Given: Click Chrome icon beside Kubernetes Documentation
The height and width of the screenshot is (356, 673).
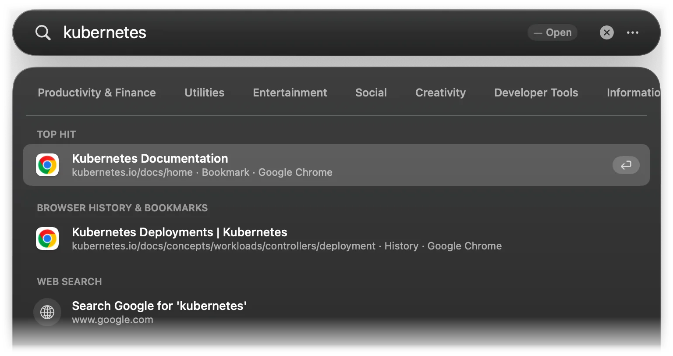Looking at the screenshot, I should 47,165.
